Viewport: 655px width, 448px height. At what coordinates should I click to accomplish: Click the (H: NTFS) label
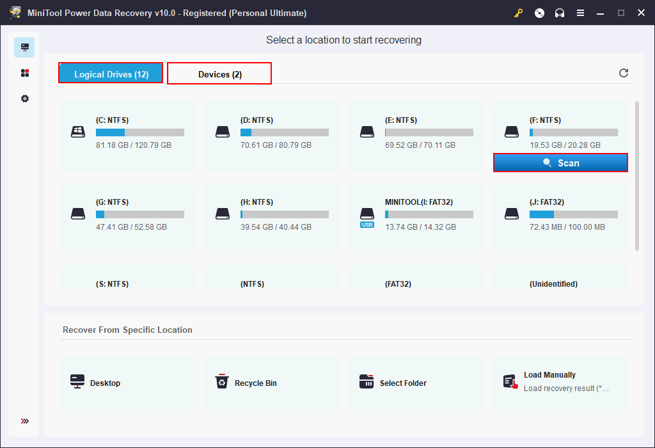click(x=256, y=202)
